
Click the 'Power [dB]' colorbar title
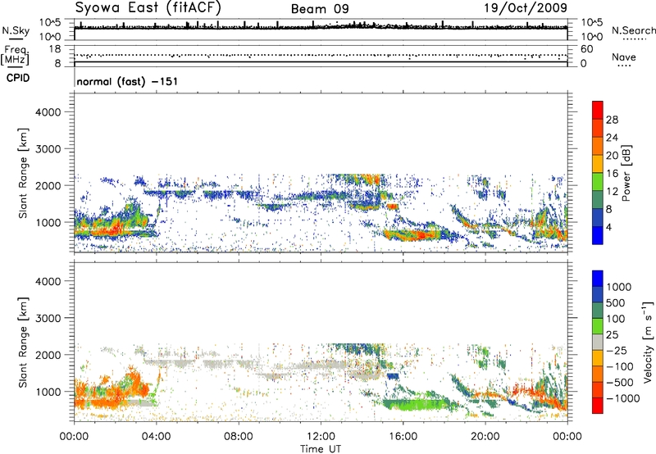tap(626, 173)
